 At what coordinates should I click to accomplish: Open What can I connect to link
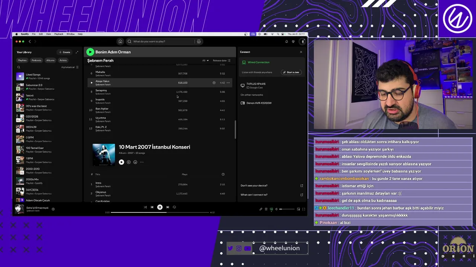click(x=271, y=195)
